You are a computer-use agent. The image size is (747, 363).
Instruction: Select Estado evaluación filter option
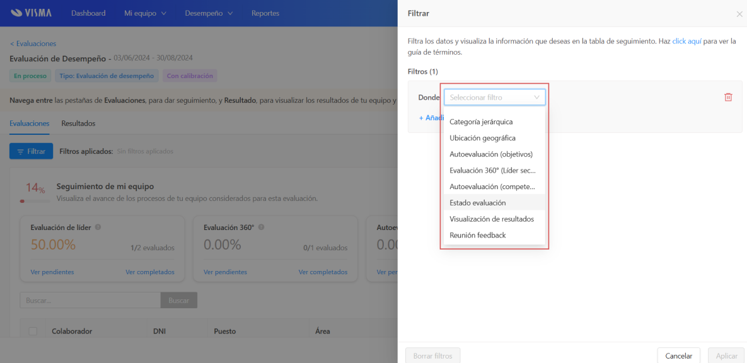coord(494,202)
